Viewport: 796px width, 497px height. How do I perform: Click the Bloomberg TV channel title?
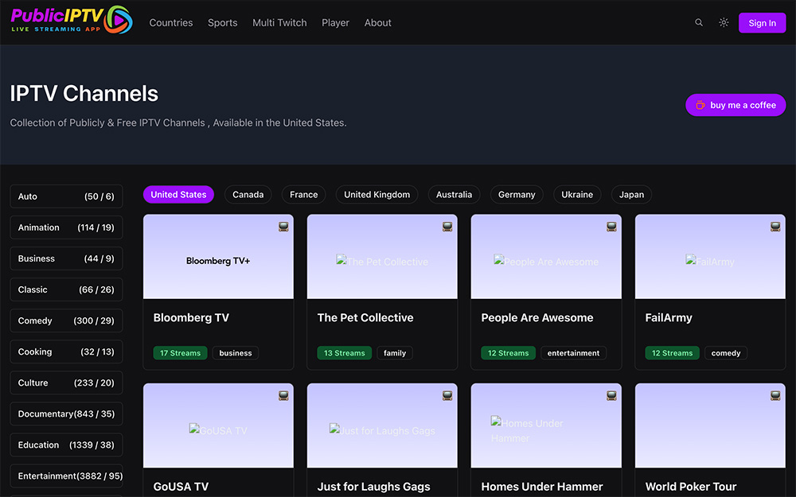point(191,317)
